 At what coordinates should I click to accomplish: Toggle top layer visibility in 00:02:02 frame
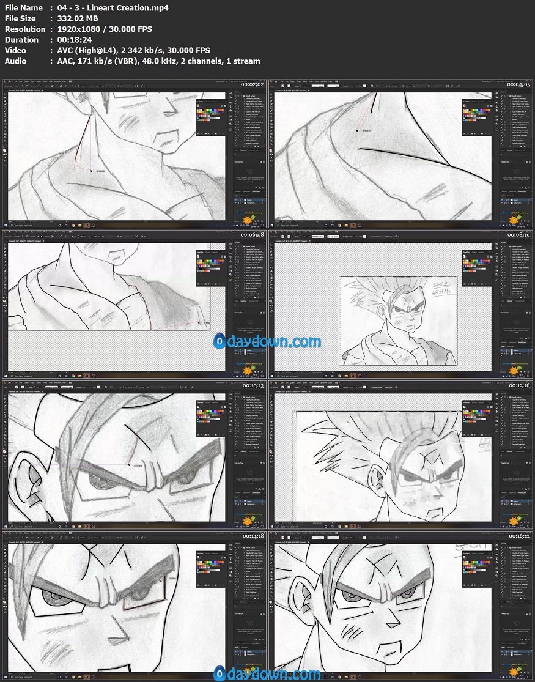[236, 200]
